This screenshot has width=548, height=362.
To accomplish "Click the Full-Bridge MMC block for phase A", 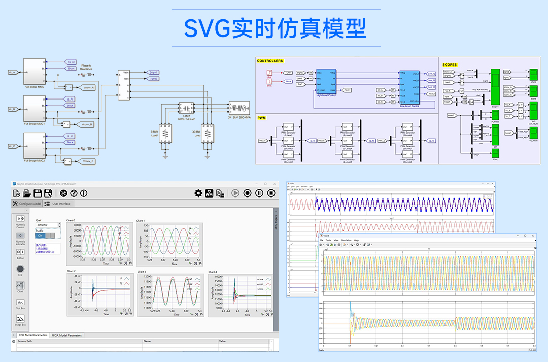I will tap(35, 72).
